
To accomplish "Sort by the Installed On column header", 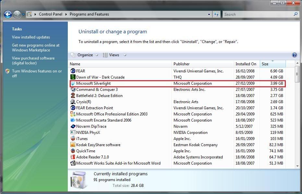I will [247, 64].
